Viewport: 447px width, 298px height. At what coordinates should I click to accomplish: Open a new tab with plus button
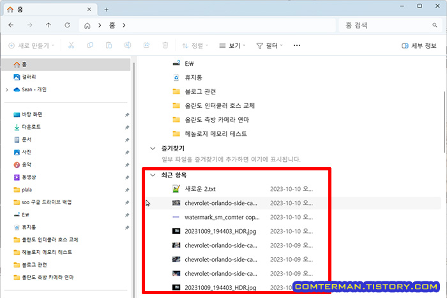pyautogui.click(x=107, y=10)
